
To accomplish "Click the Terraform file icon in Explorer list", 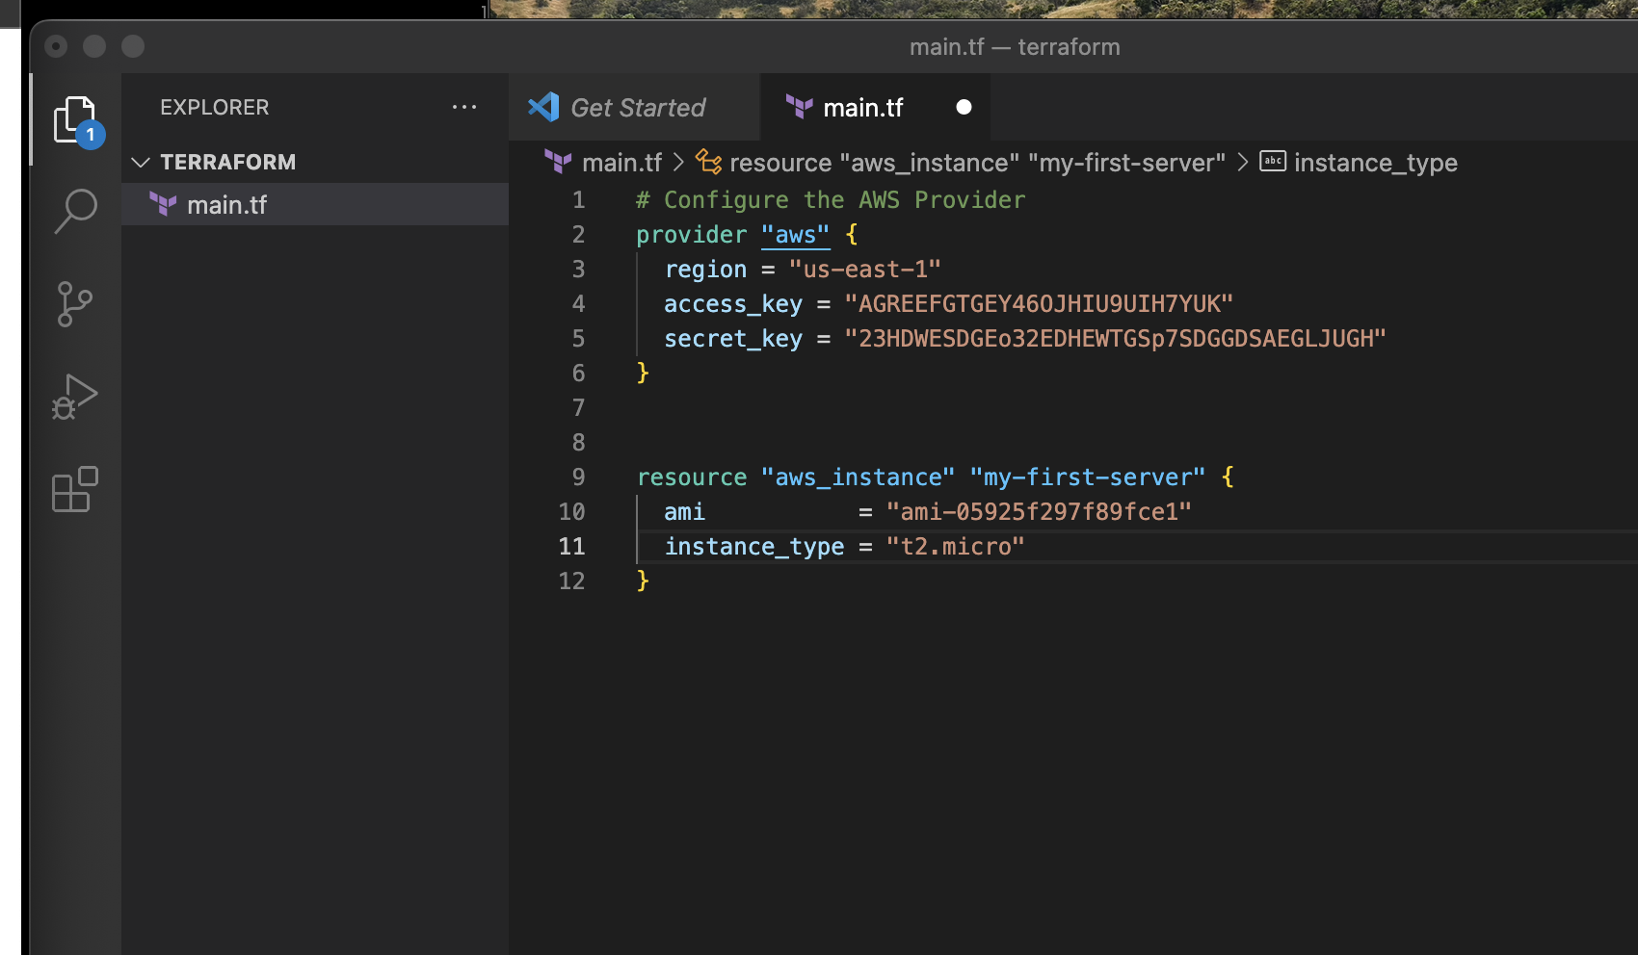I will 164,204.
